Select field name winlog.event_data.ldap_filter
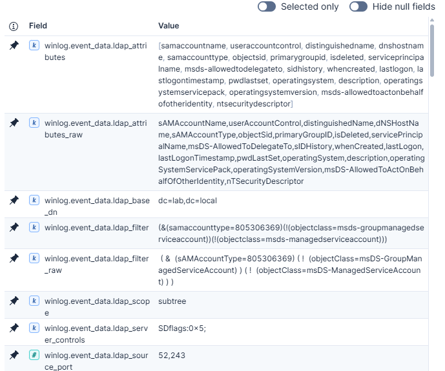This screenshot has height=371, width=445. 96,228
